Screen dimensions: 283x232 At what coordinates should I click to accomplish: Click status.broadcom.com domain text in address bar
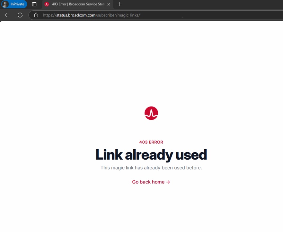76,15
